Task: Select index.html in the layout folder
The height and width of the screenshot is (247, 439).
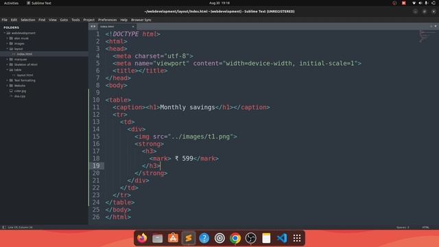Action: [25, 54]
